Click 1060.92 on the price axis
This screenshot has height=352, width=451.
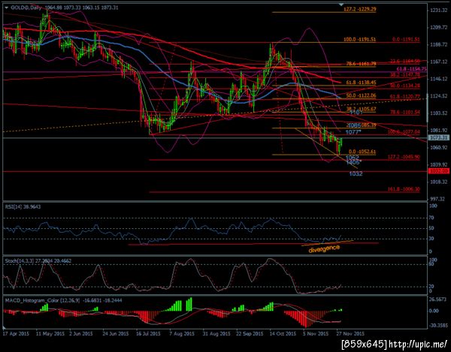click(x=439, y=148)
